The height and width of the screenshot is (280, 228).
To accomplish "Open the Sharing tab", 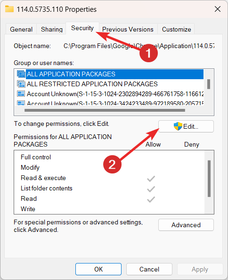I will [x=52, y=29].
